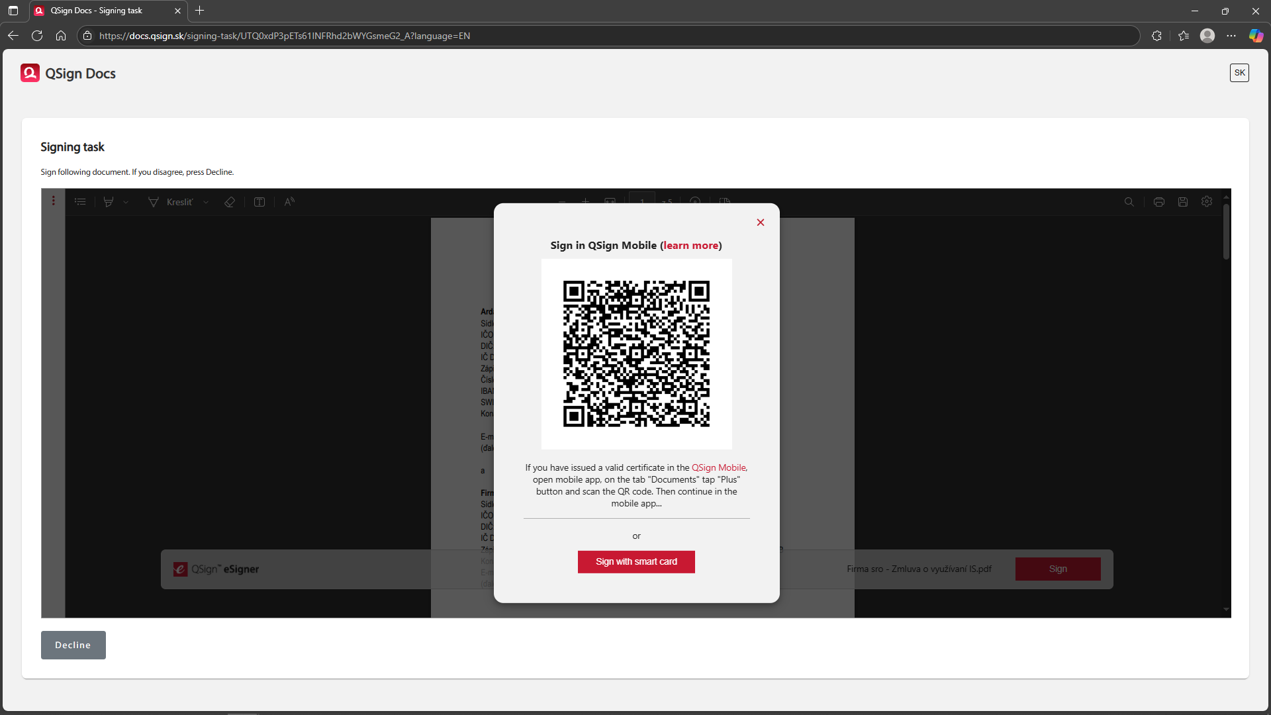Screen dimensions: 1271x715
Task: Follow the QSign Mobile link in instructions
Action: (718, 467)
